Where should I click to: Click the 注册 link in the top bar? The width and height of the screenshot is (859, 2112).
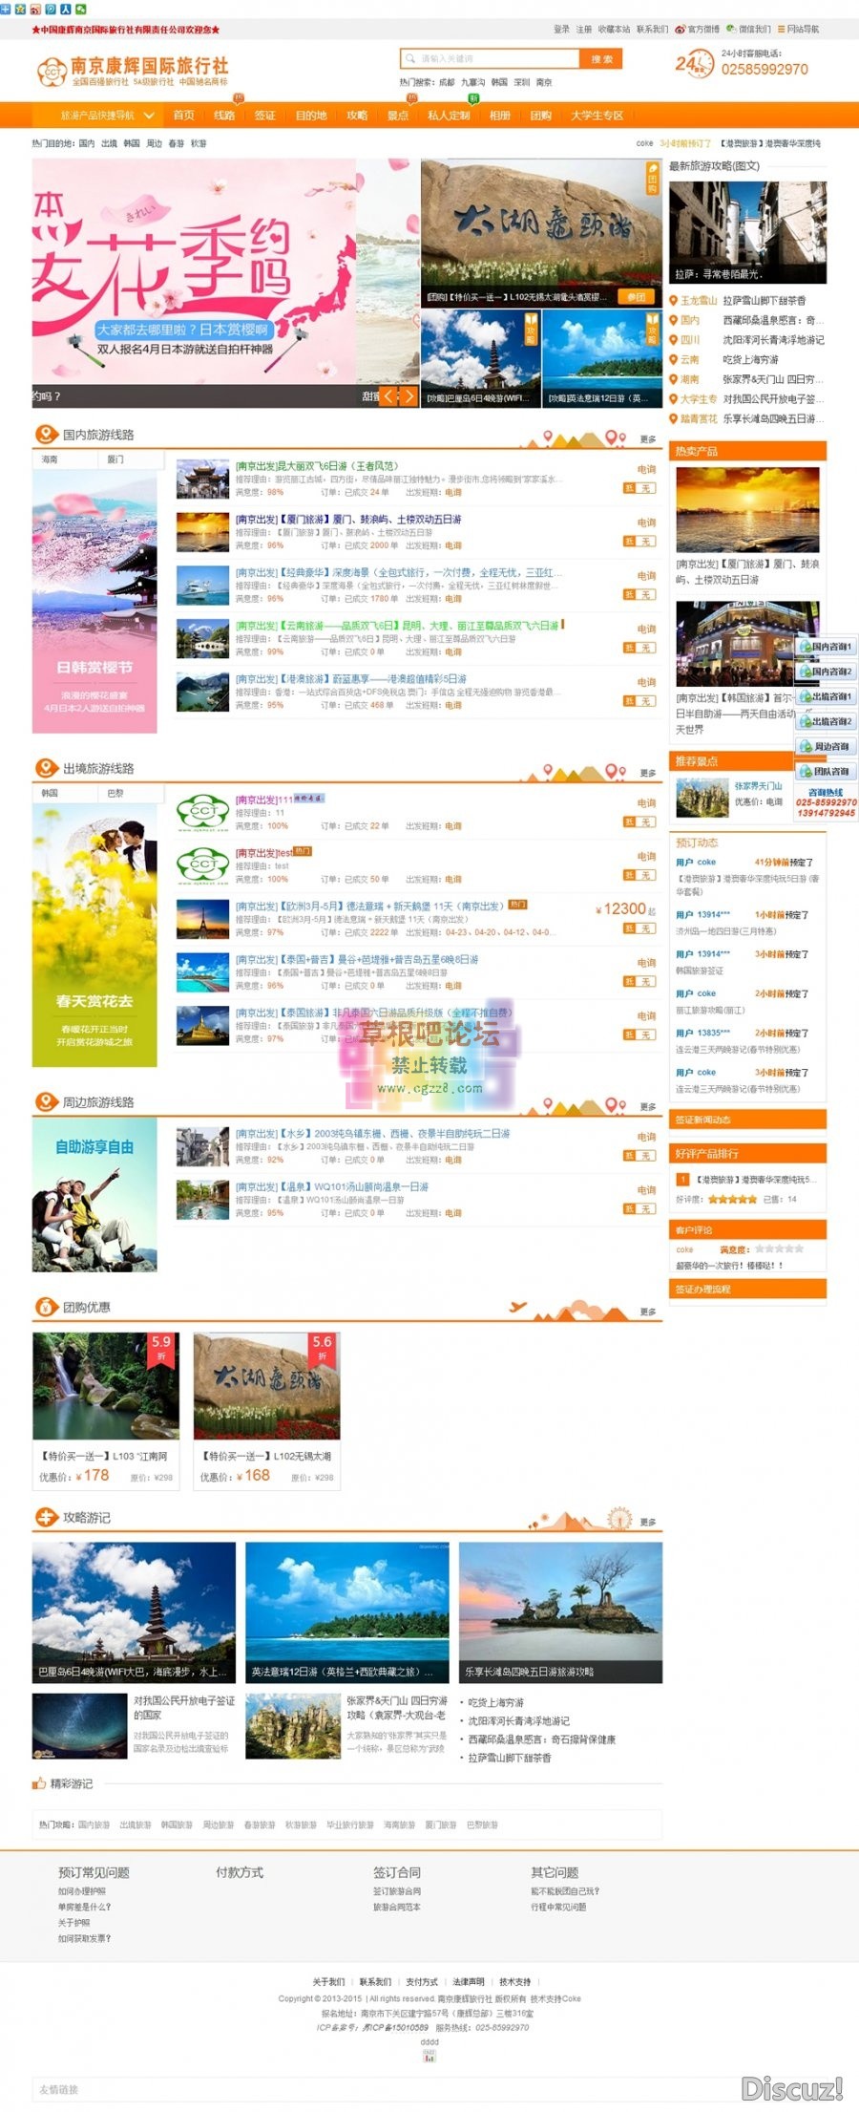click(584, 30)
